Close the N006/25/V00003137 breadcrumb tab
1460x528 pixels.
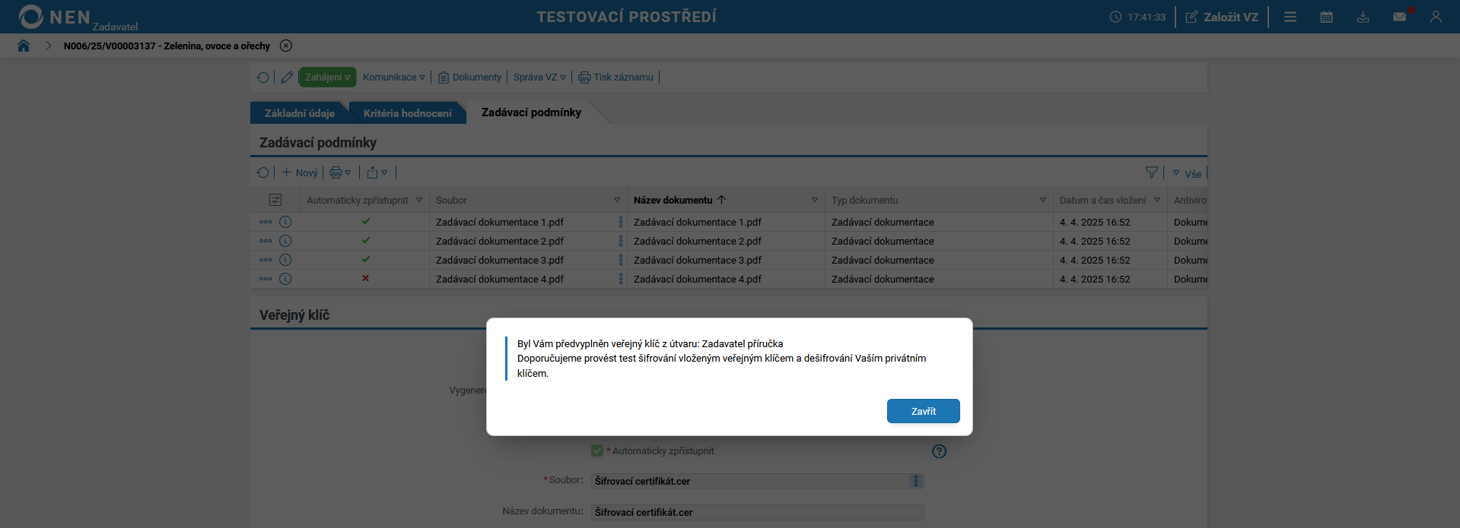pyautogui.click(x=286, y=46)
